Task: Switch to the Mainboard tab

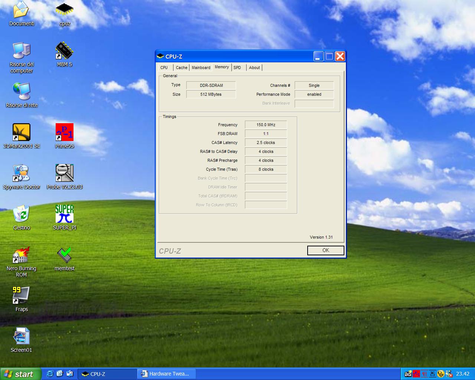Action: tap(201, 68)
